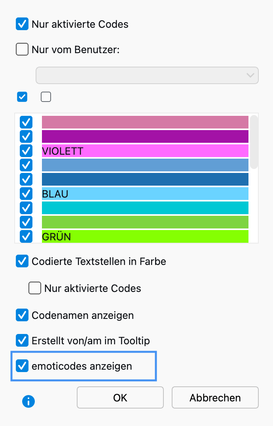This screenshot has height=426, width=273.
Task: Click the blue info icon
Action: 28,401
